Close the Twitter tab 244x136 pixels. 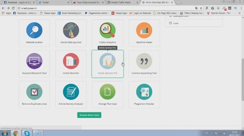(x=68, y=2)
